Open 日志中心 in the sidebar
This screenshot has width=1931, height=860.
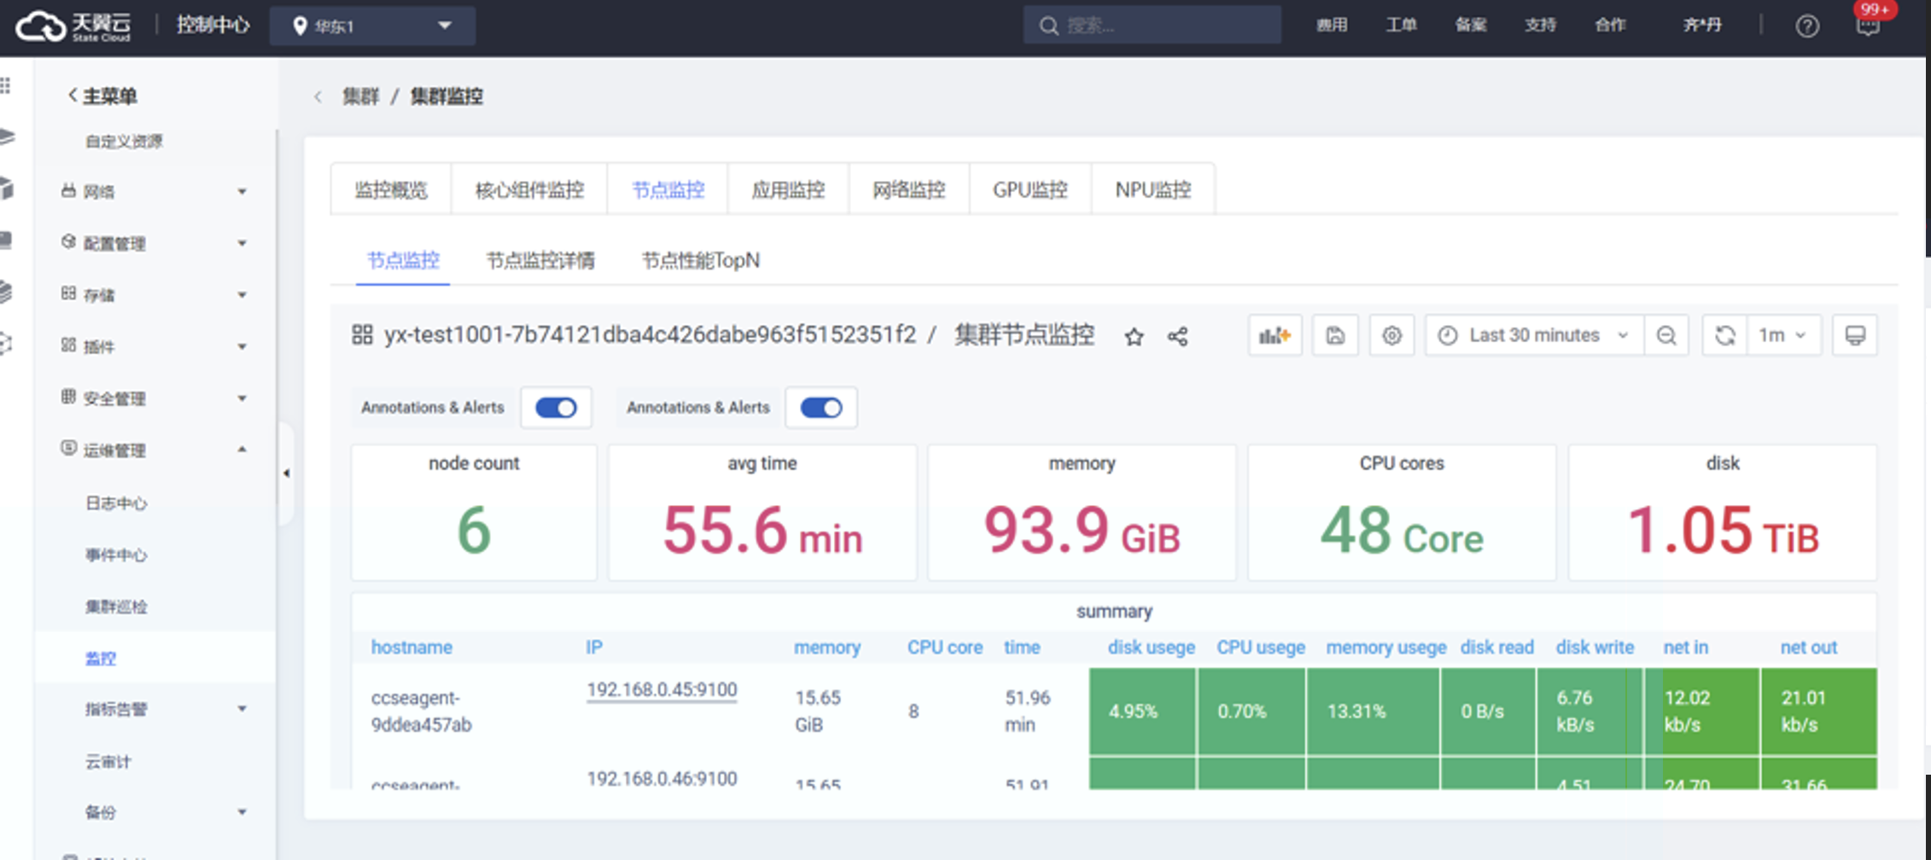click(x=116, y=503)
